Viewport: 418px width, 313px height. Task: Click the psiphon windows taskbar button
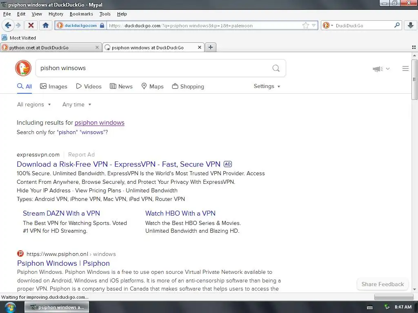coord(57,307)
